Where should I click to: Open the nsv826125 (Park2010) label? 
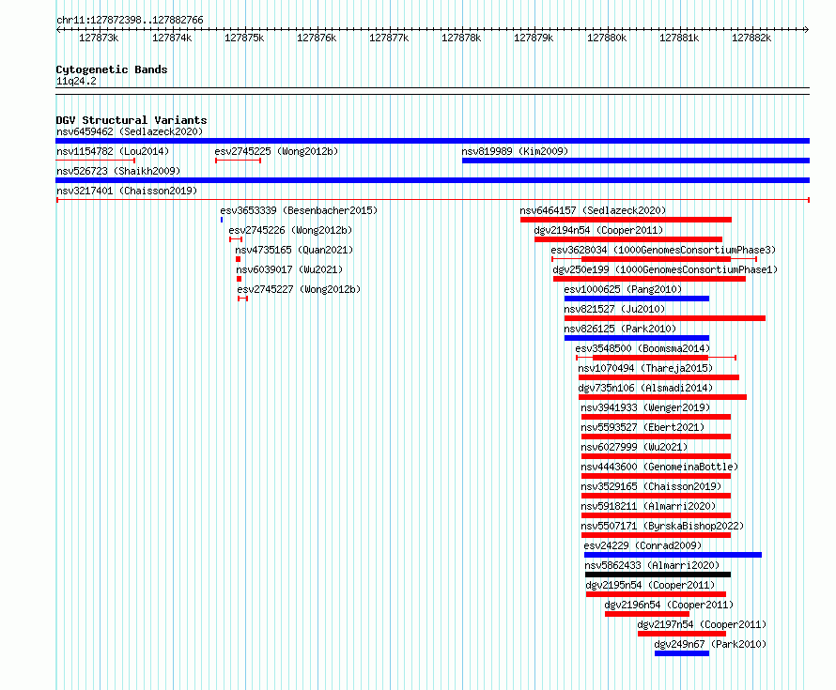click(x=620, y=329)
